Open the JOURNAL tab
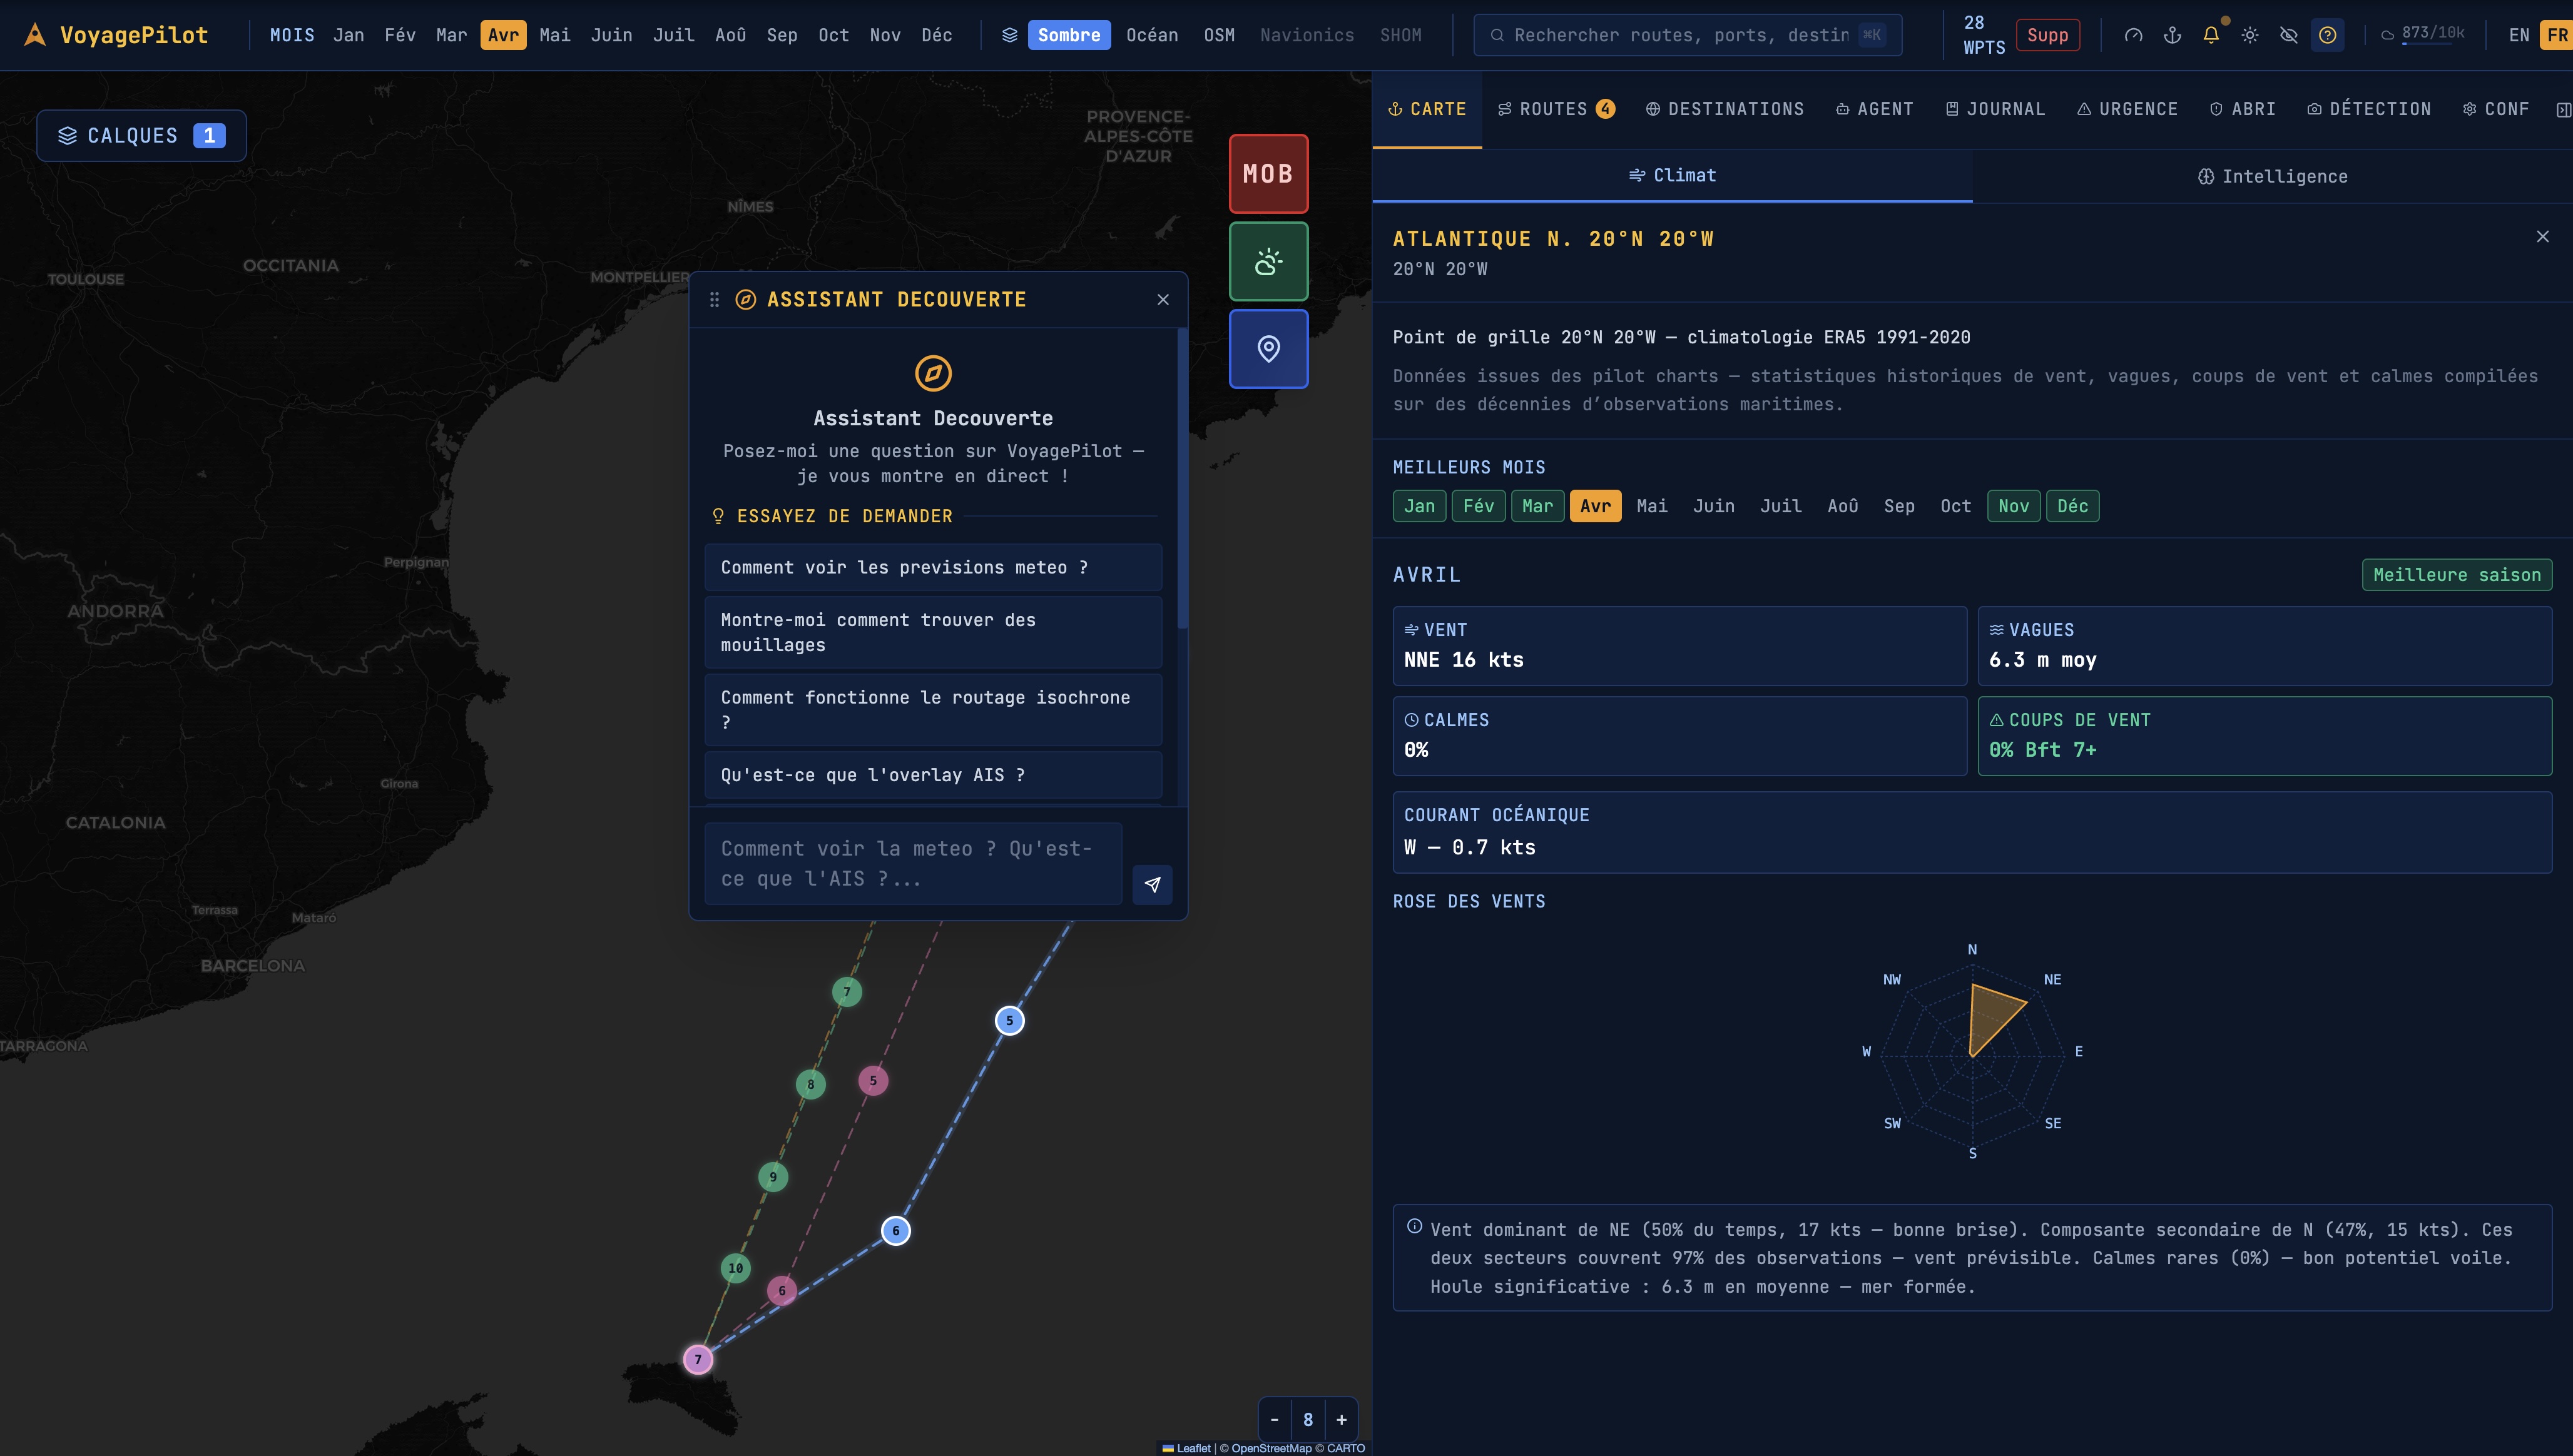This screenshot has height=1456, width=2573. pyautogui.click(x=1995, y=109)
